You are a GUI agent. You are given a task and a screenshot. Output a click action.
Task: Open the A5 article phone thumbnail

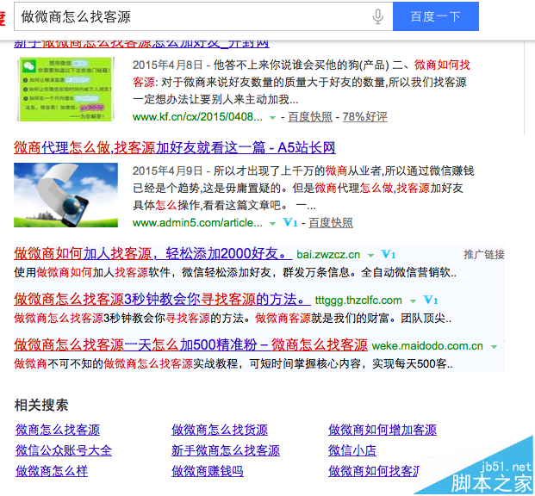point(65,195)
